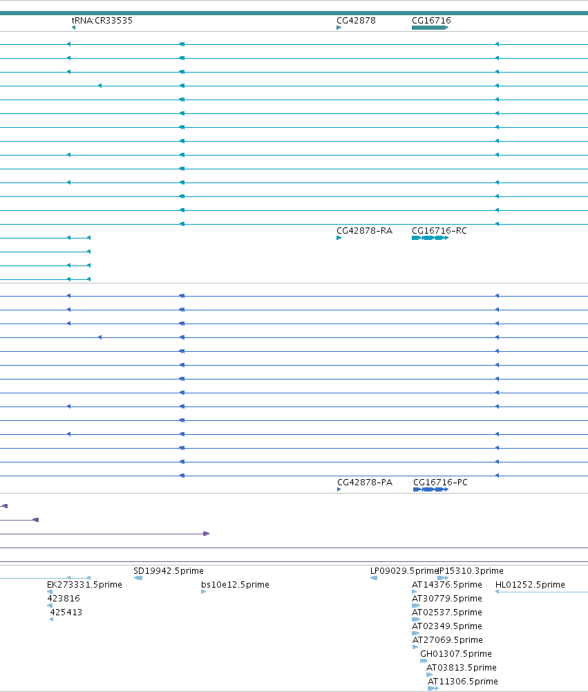Click the HL01252.5prime EST arrow glyph
Screen dimensions: 588x692
[x=497, y=592]
